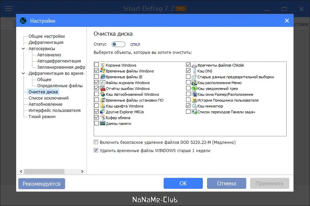Check the безопасное удаление файлов DOD option

(x=95, y=142)
